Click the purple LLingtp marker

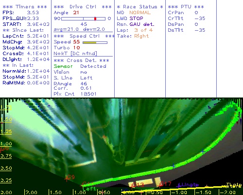[188, 185]
